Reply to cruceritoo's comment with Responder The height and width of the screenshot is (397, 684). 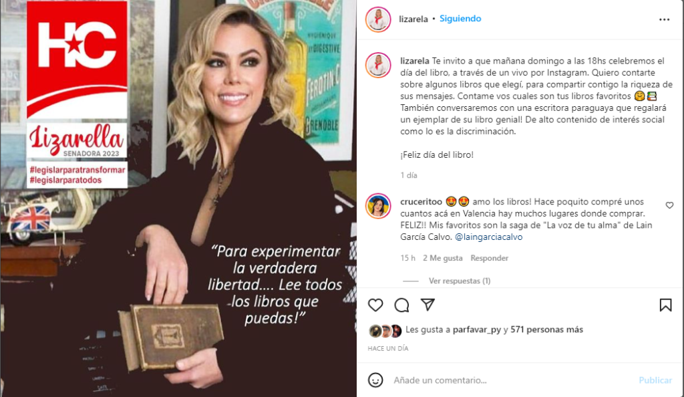pos(490,258)
